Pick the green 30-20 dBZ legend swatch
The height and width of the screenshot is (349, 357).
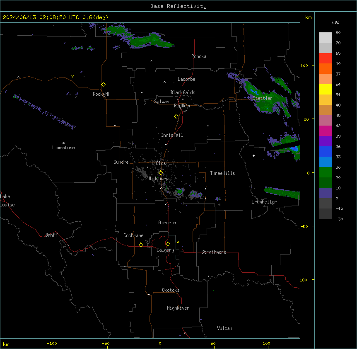click(x=326, y=172)
